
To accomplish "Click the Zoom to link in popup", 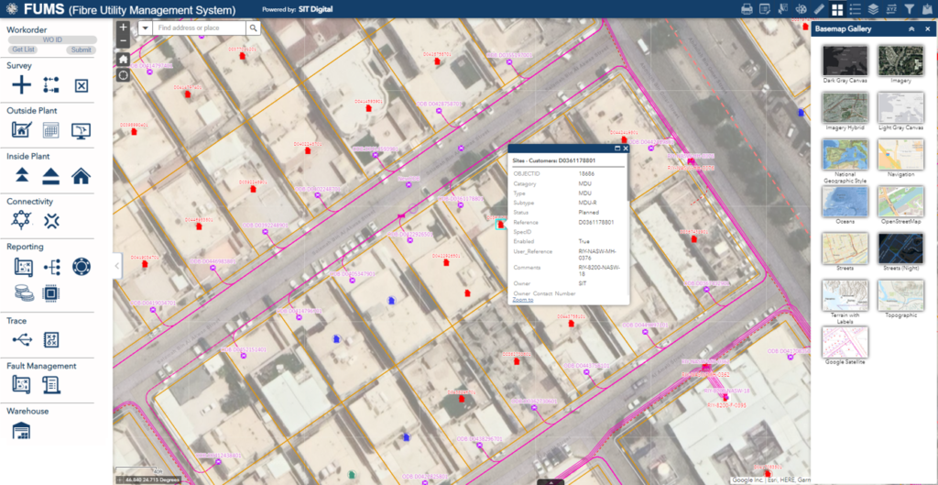I will click(522, 300).
